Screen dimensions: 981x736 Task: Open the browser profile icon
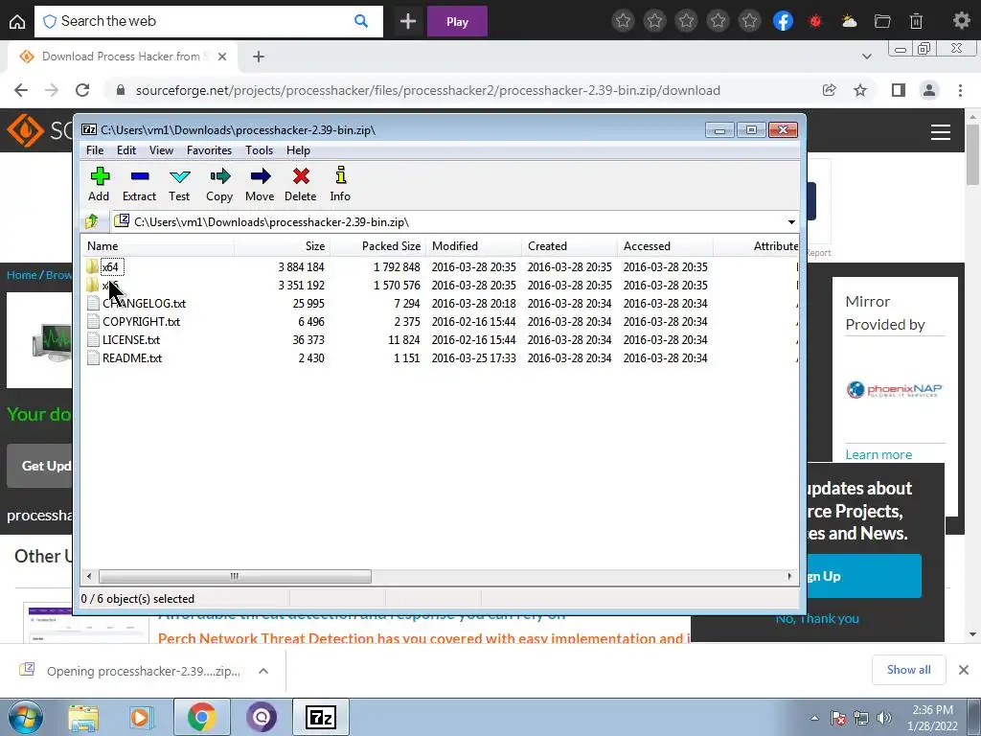[x=929, y=90]
